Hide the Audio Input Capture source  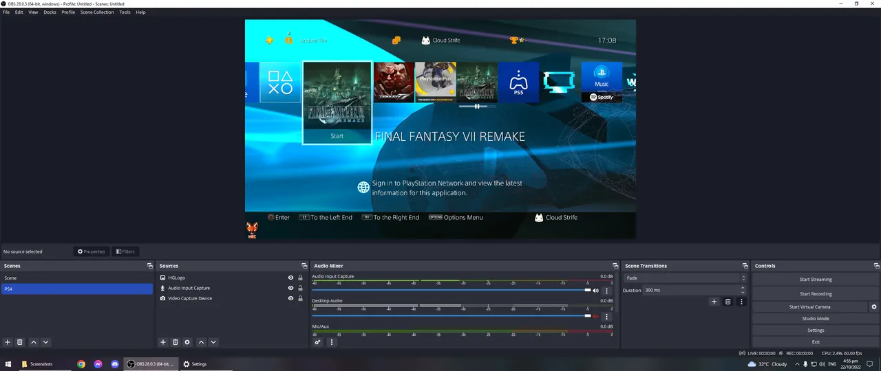(x=290, y=288)
